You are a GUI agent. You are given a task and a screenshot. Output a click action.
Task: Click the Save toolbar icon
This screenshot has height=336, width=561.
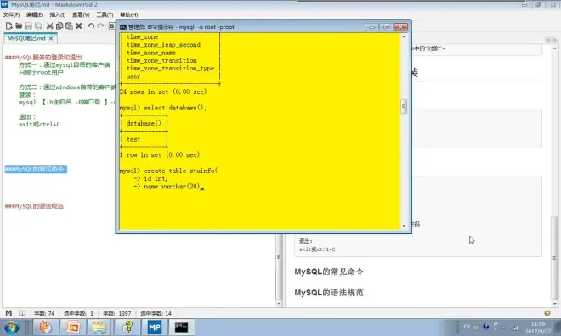[x=28, y=25]
